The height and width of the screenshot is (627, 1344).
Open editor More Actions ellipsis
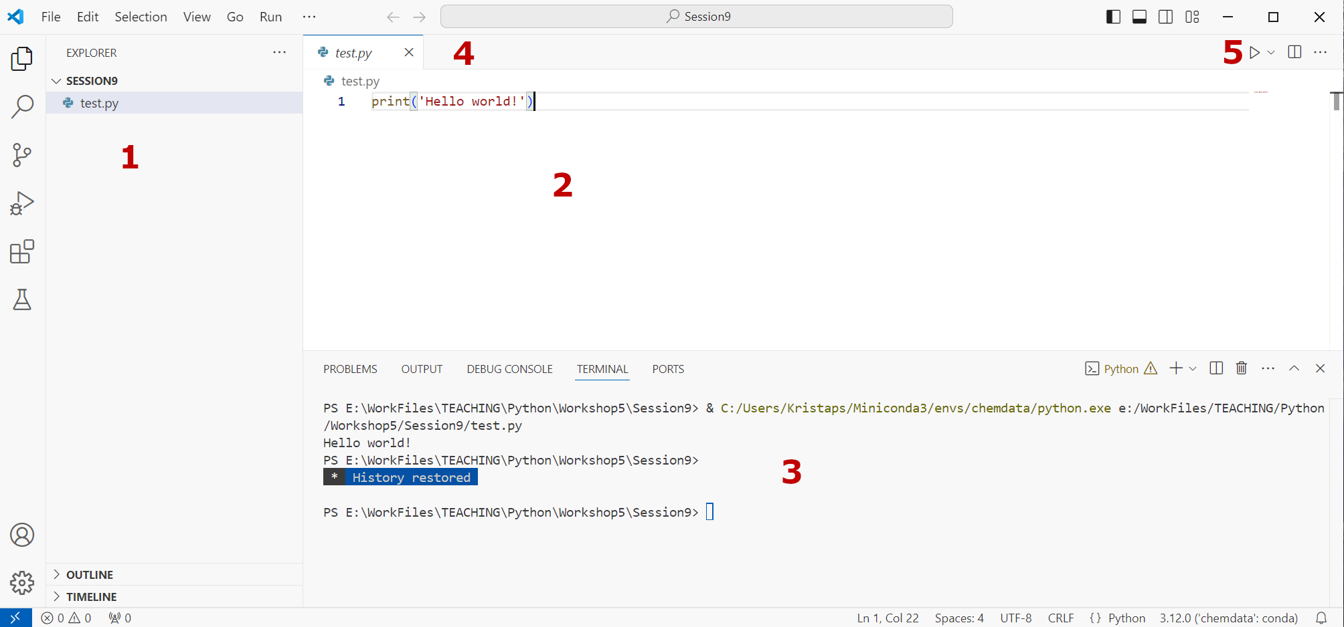[x=1320, y=52]
